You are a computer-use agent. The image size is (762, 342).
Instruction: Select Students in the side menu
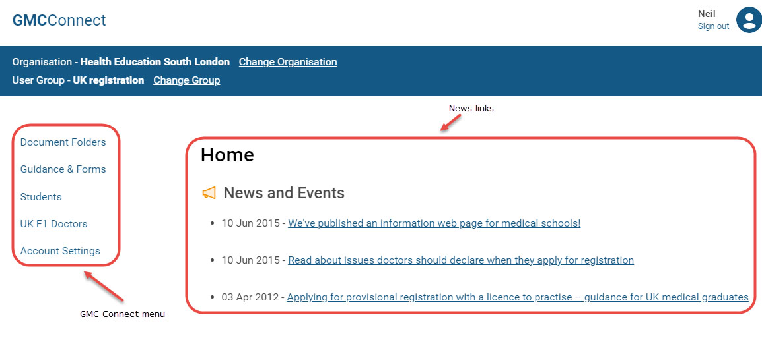pyautogui.click(x=41, y=197)
